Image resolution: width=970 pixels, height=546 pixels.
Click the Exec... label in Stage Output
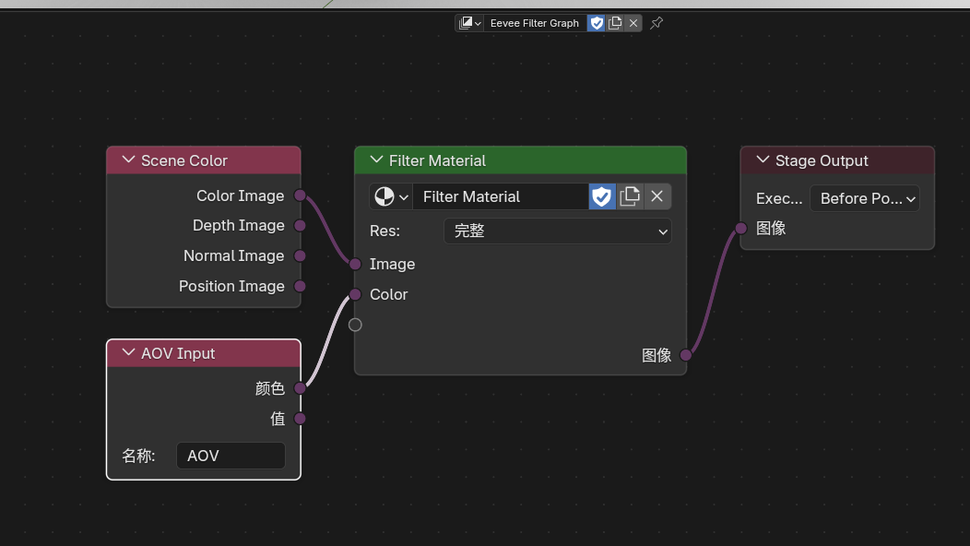[779, 198]
